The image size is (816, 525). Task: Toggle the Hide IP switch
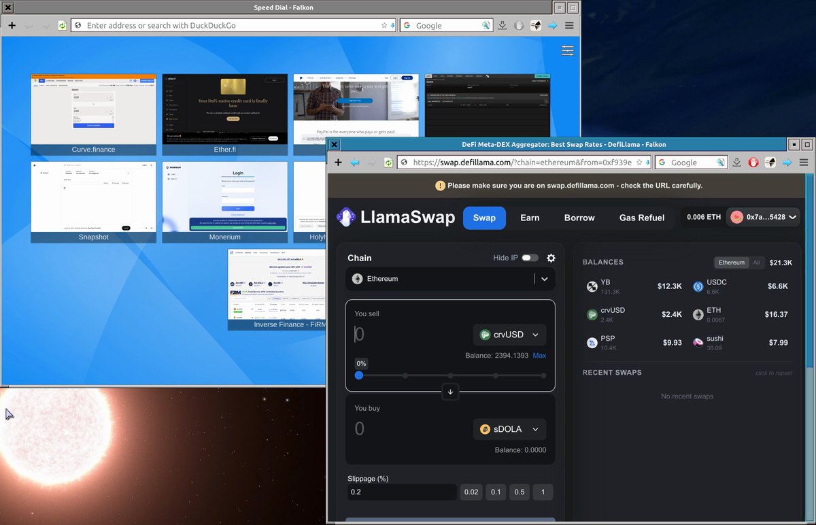click(x=530, y=258)
